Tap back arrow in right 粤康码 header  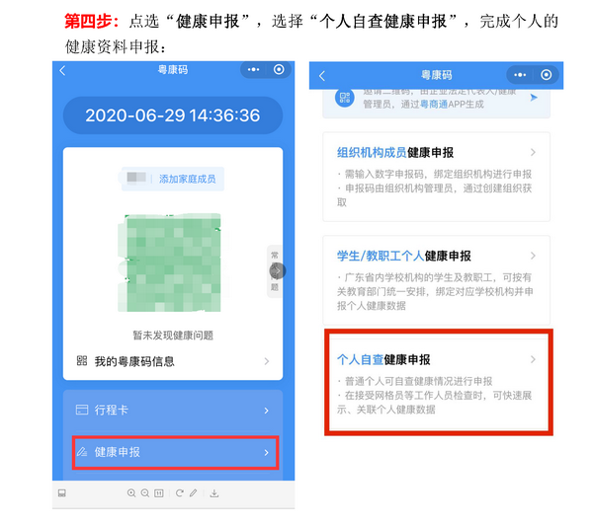[x=322, y=76]
